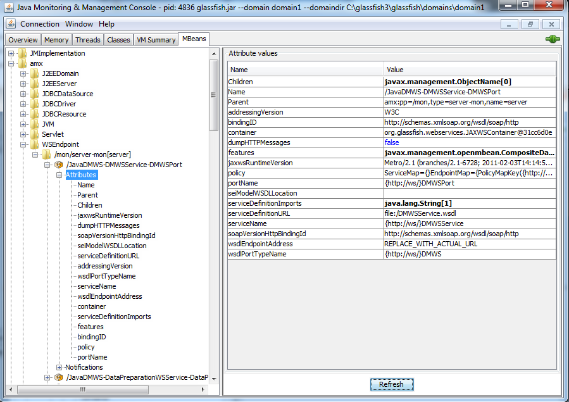The image size is (569, 402).
Task: Click the JDBCResource folder icon
Action: click(35, 115)
